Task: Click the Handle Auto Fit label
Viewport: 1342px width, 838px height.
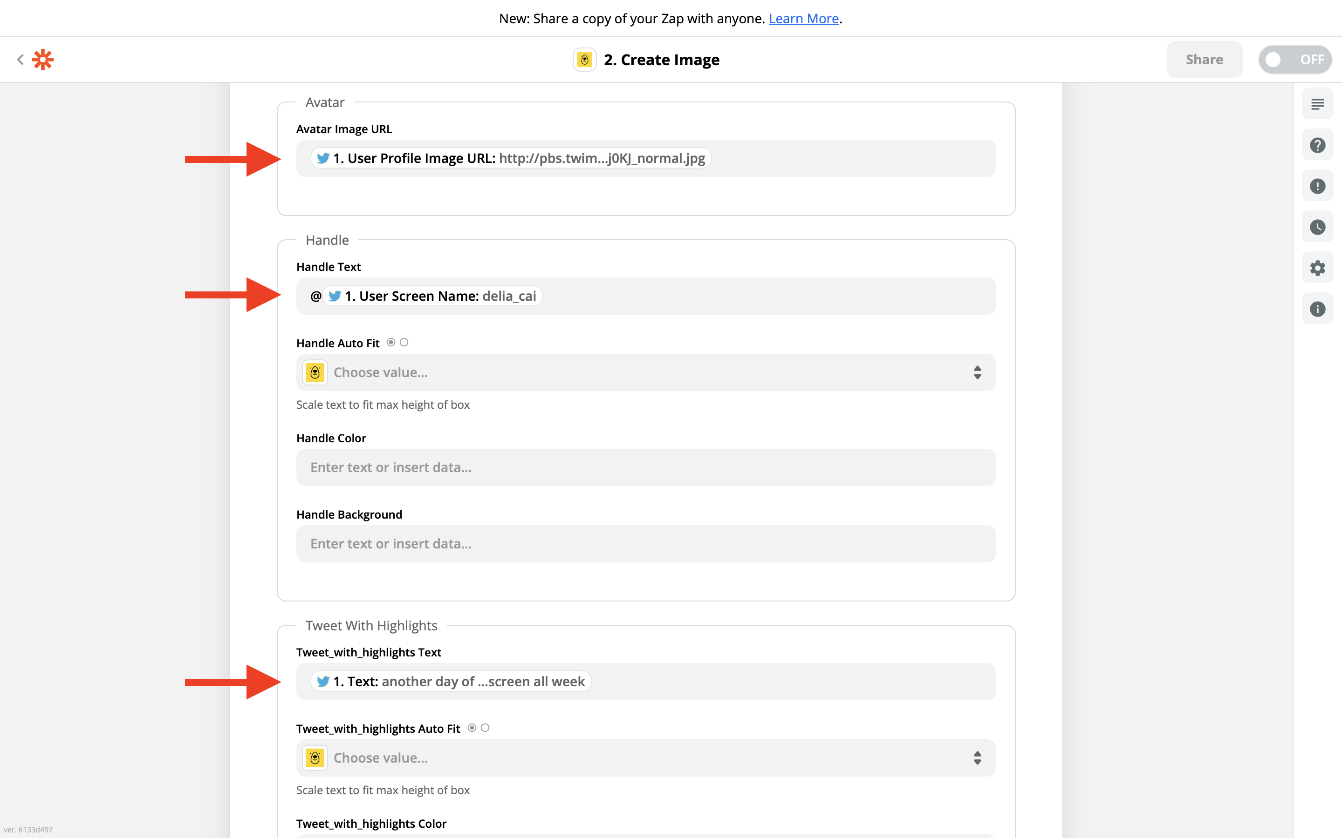Action: pyautogui.click(x=338, y=343)
